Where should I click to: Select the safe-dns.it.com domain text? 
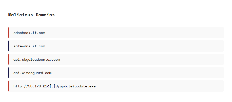29,46
